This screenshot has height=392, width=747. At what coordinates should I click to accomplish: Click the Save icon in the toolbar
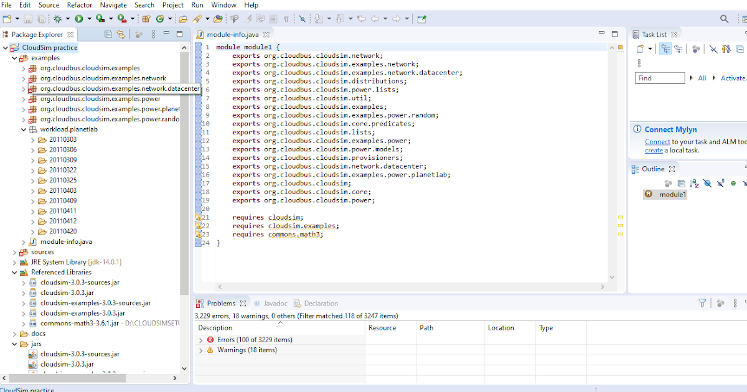tap(28, 20)
